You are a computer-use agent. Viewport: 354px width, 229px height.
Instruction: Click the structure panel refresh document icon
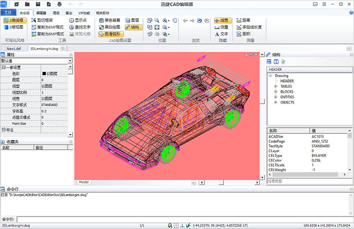[x=283, y=62]
